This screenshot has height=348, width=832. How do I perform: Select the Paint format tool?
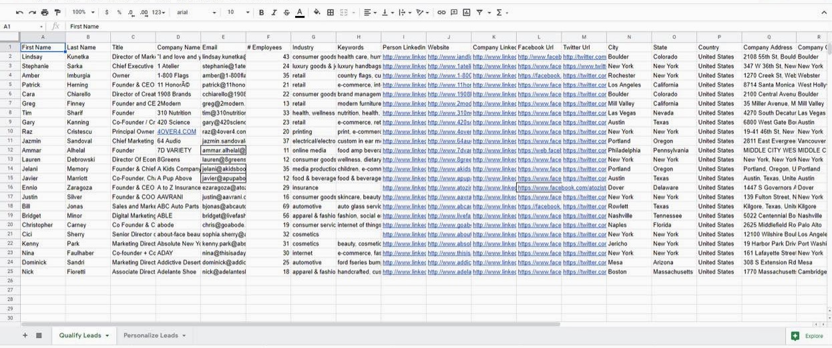[57, 13]
